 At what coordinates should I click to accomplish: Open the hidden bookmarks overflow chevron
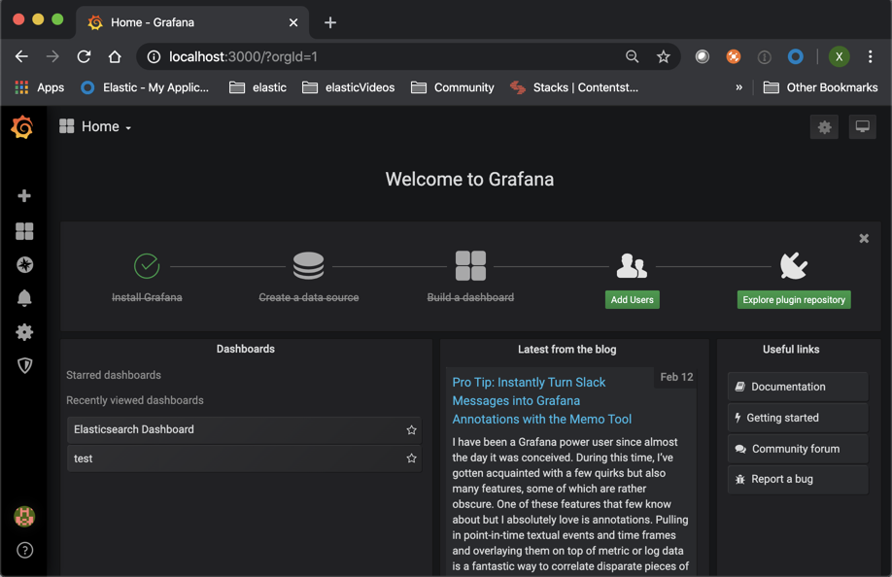coord(739,86)
